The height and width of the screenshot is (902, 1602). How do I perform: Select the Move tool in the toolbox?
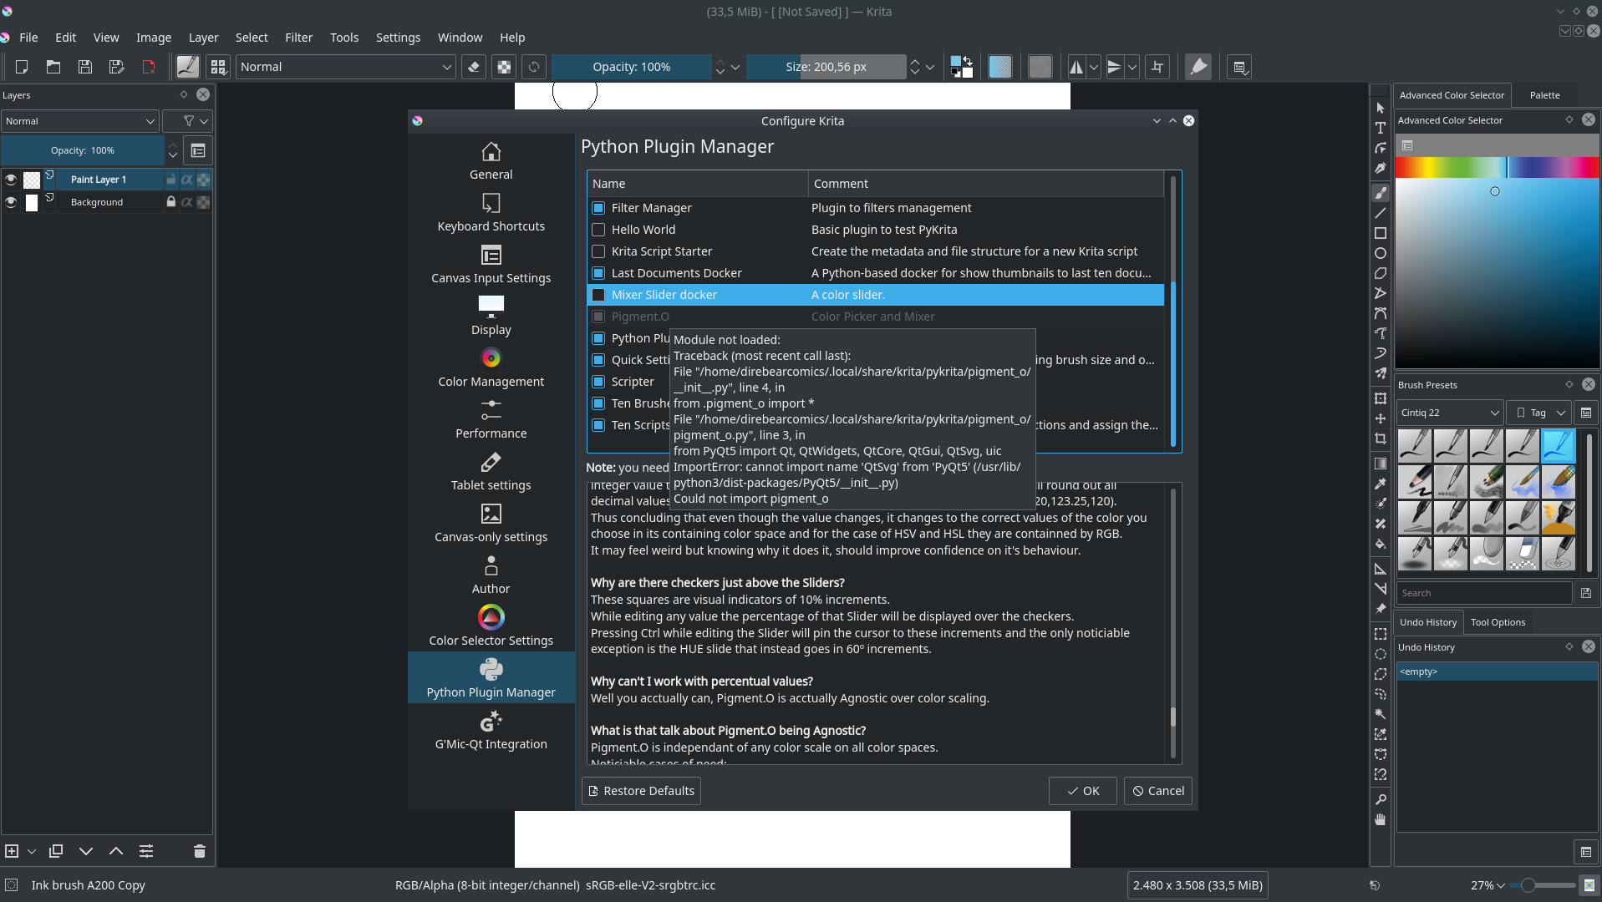click(1381, 418)
